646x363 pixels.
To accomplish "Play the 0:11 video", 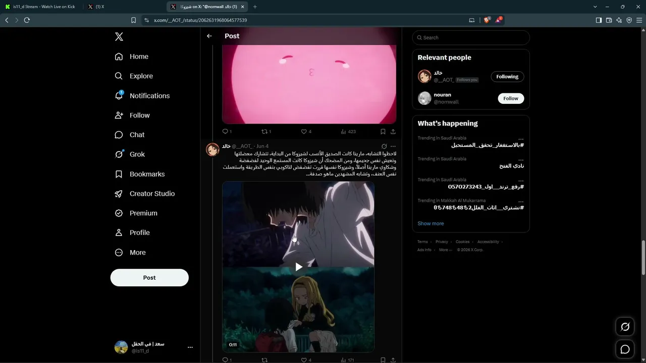I will tap(299, 267).
